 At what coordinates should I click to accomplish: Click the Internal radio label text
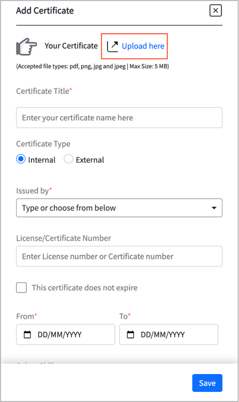pos(42,160)
